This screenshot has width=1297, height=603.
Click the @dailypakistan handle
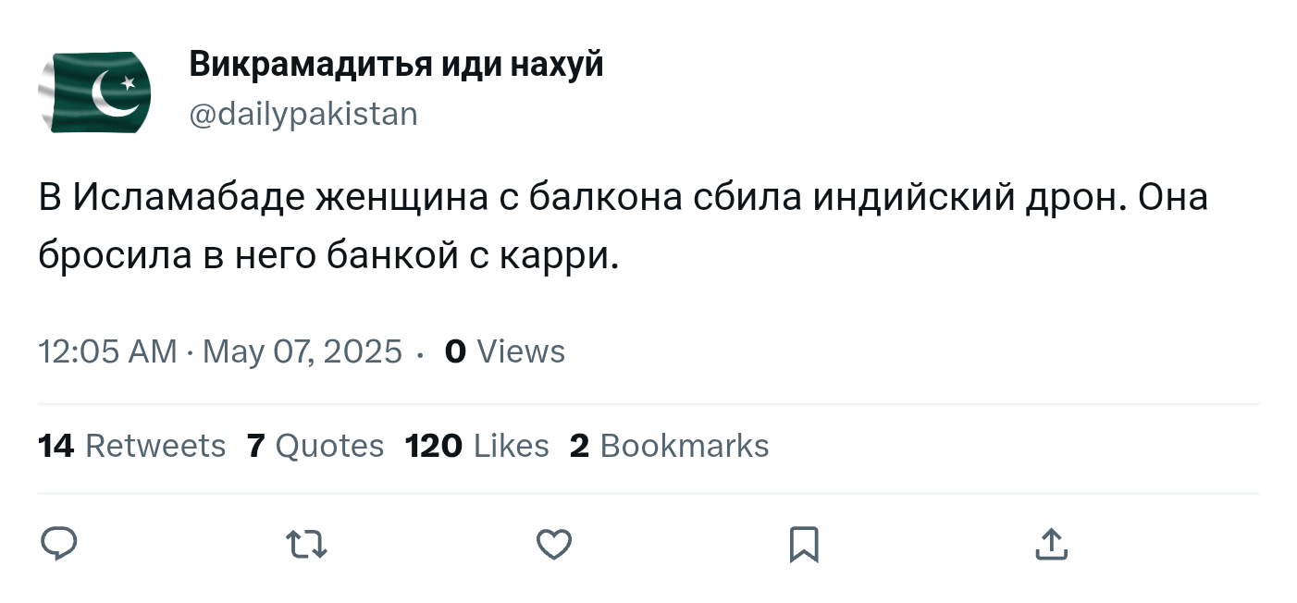click(x=303, y=115)
